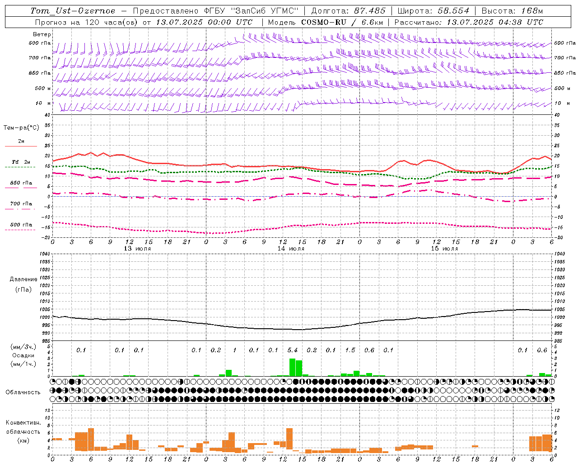Select the elevation text Высота: 168м
Image resolution: width=578 pixels, height=463 pixels.
[512, 11]
